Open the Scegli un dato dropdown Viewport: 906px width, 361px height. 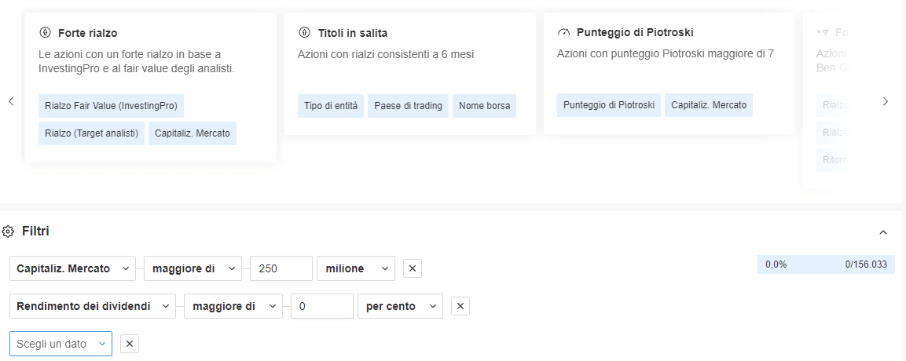(61, 344)
